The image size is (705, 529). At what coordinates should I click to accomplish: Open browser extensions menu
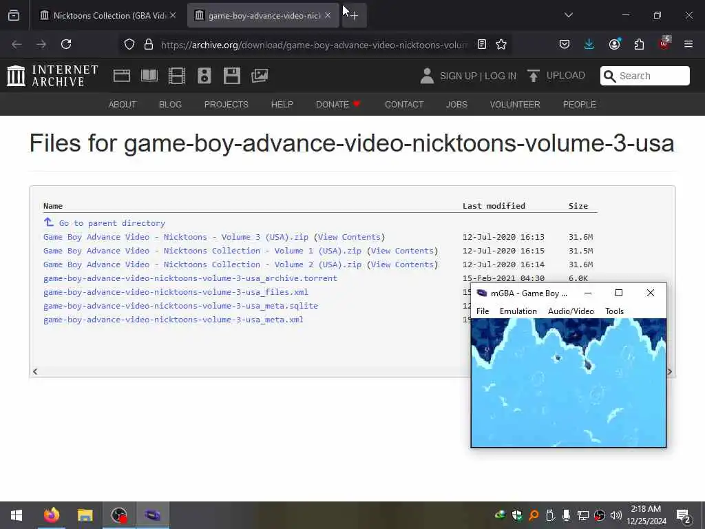pyautogui.click(x=639, y=44)
